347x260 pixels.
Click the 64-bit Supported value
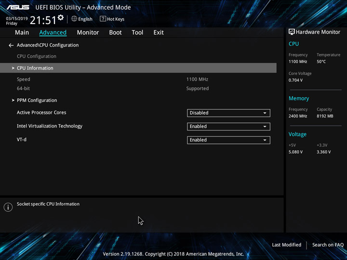coord(198,89)
